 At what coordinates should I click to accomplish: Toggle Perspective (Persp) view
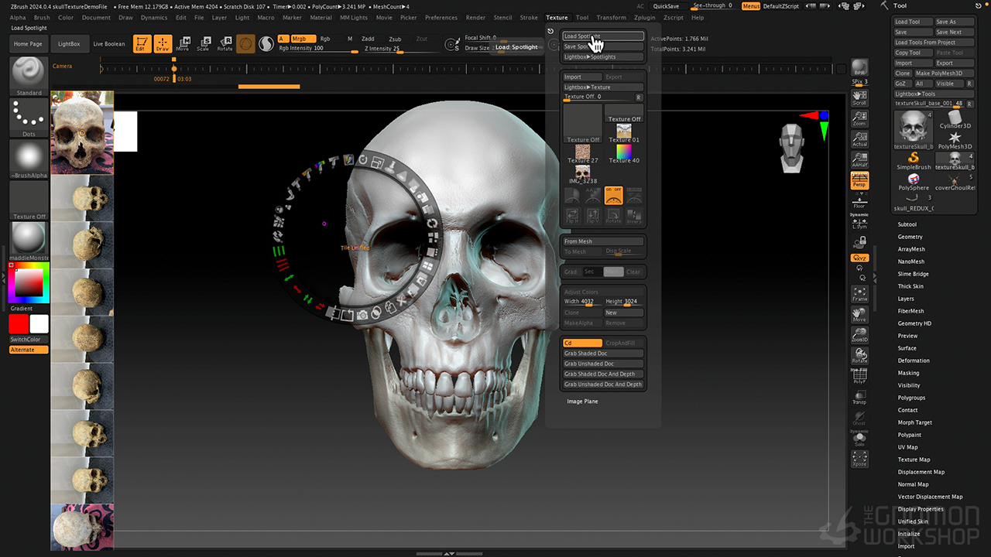[x=859, y=180]
